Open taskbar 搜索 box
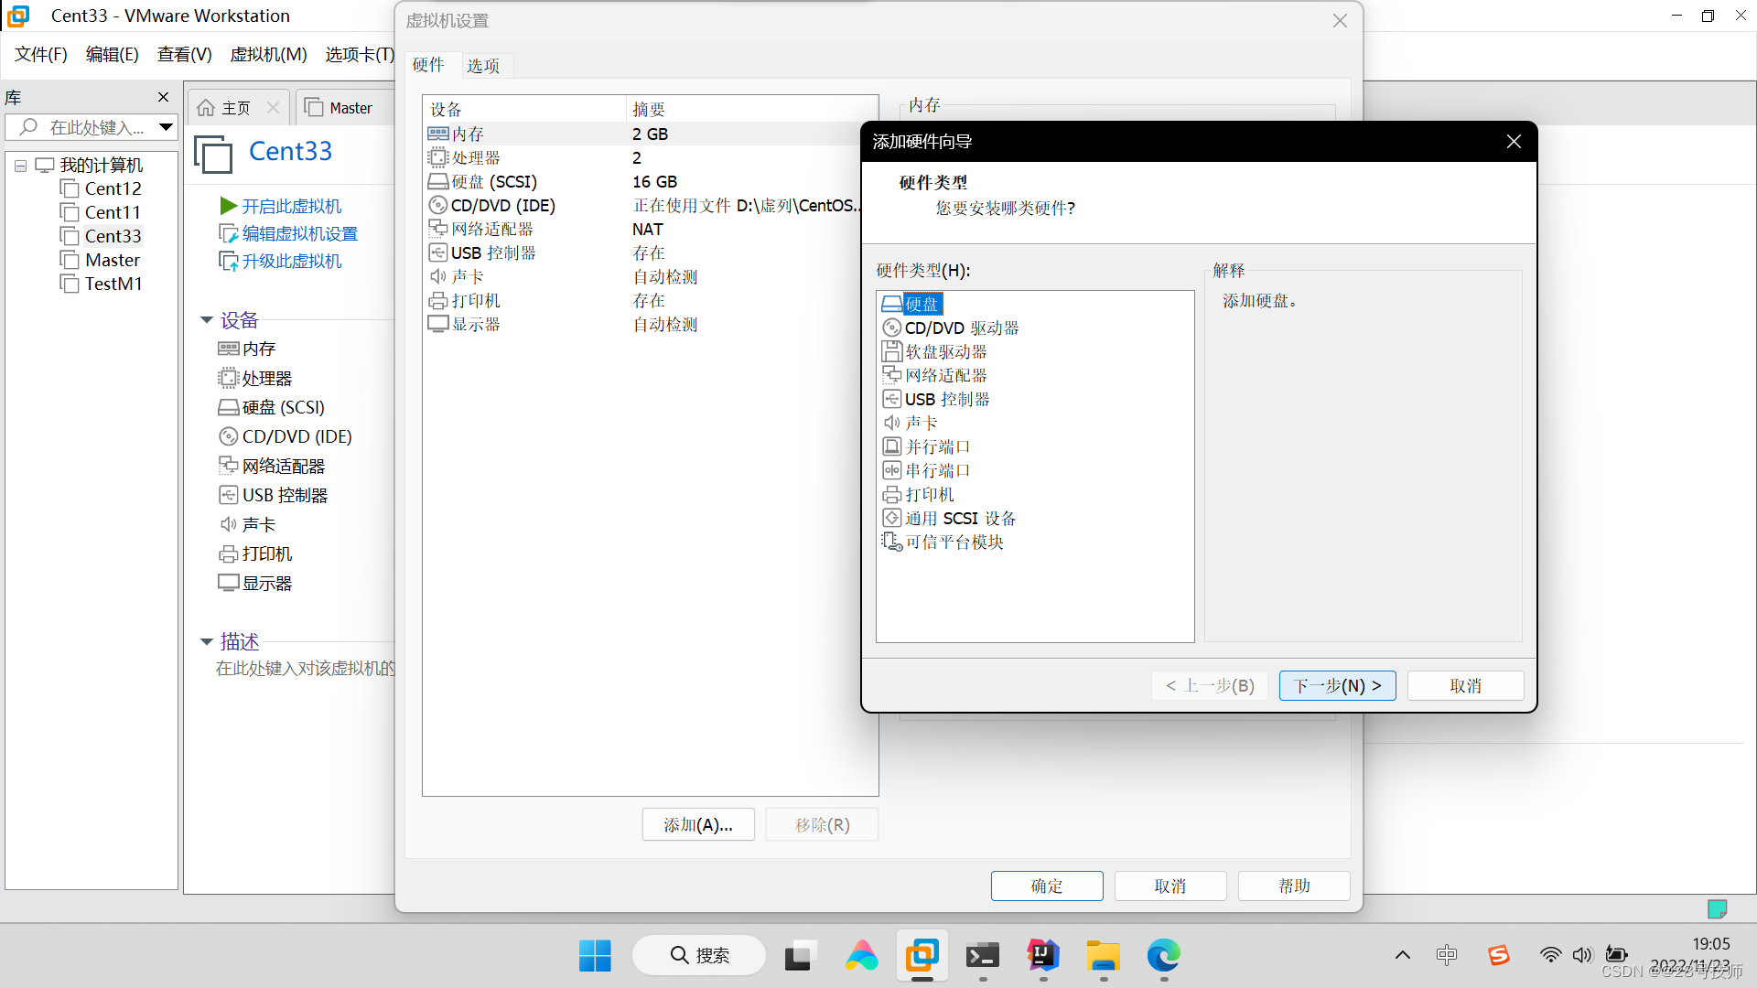Image resolution: width=1757 pixels, height=988 pixels. (x=699, y=955)
